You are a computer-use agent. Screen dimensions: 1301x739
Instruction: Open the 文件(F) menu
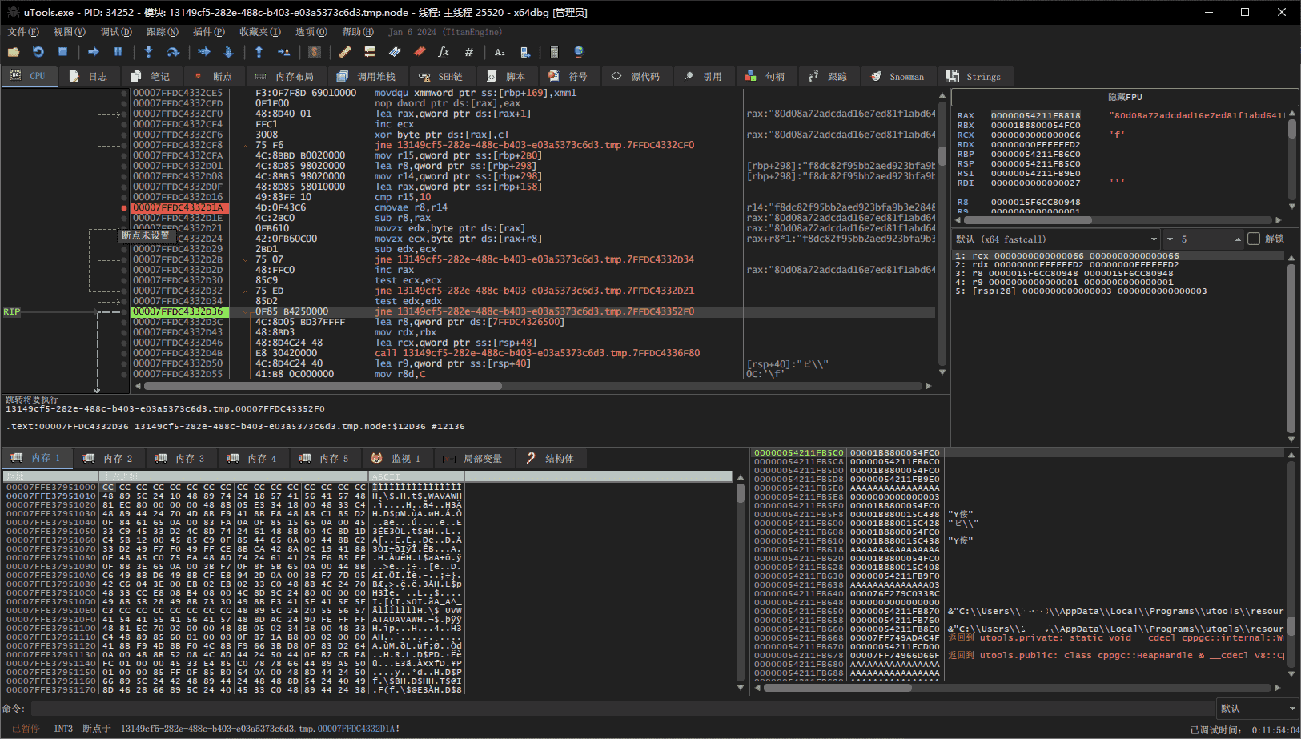point(23,32)
